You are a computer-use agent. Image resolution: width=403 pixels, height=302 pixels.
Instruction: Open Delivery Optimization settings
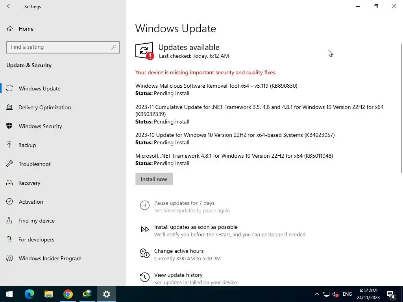click(x=63, y=107)
